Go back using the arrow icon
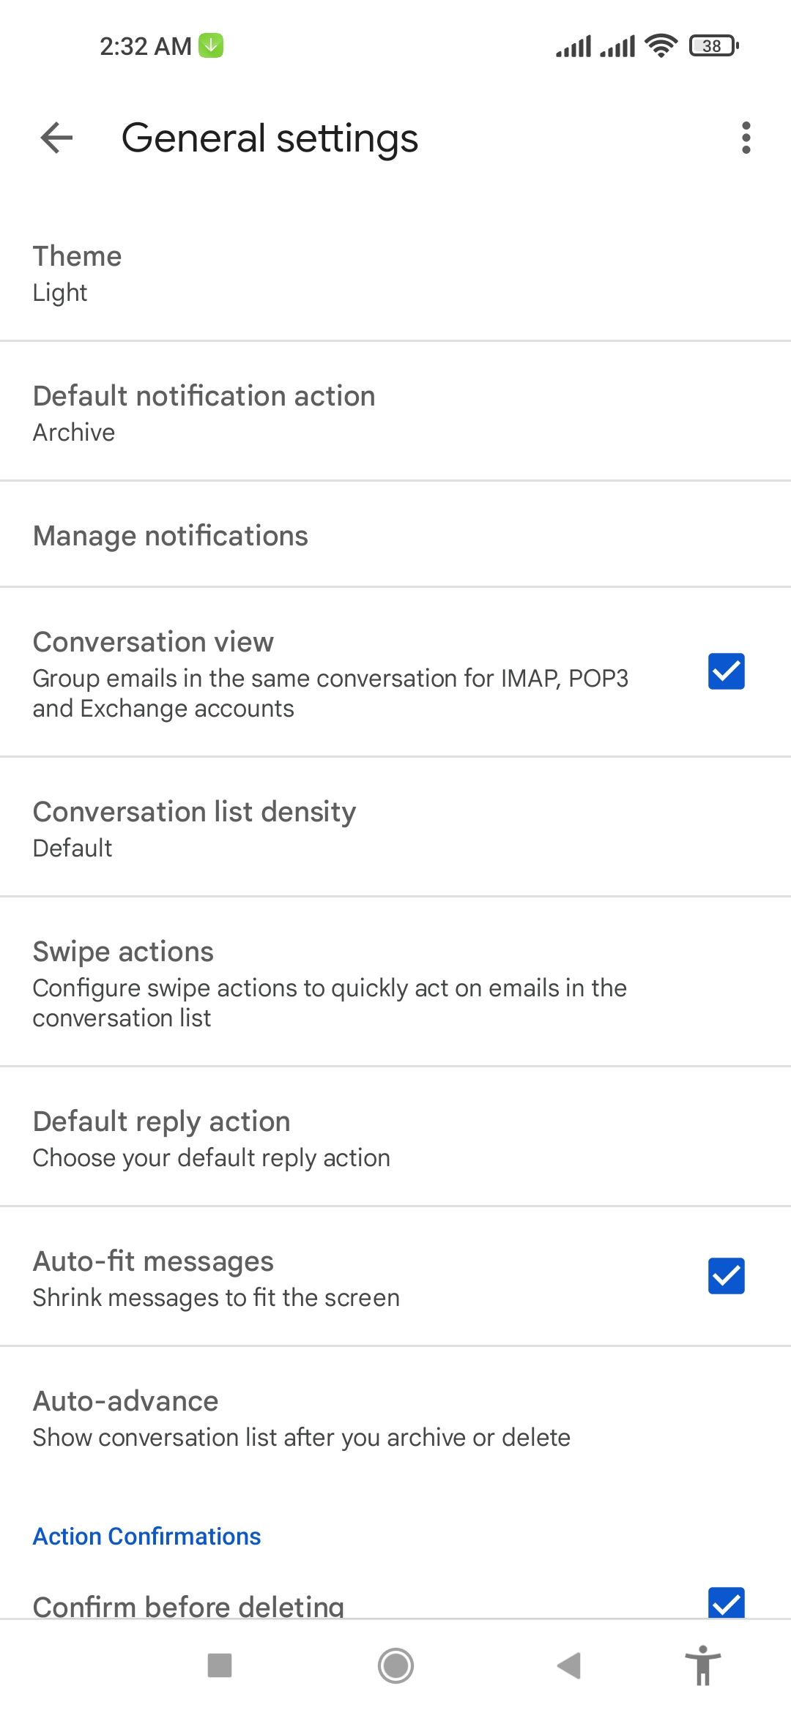Image resolution: width=791 pixels, height=1713 pixels. [x=56, y=138]
